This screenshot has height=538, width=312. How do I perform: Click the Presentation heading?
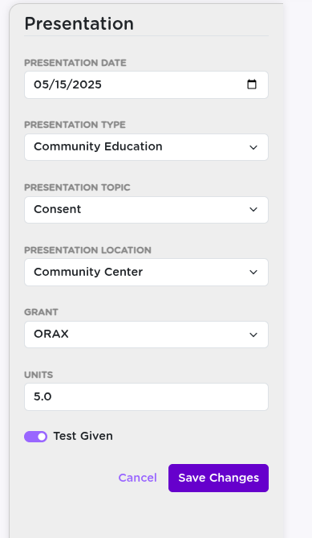click(79, 23)
